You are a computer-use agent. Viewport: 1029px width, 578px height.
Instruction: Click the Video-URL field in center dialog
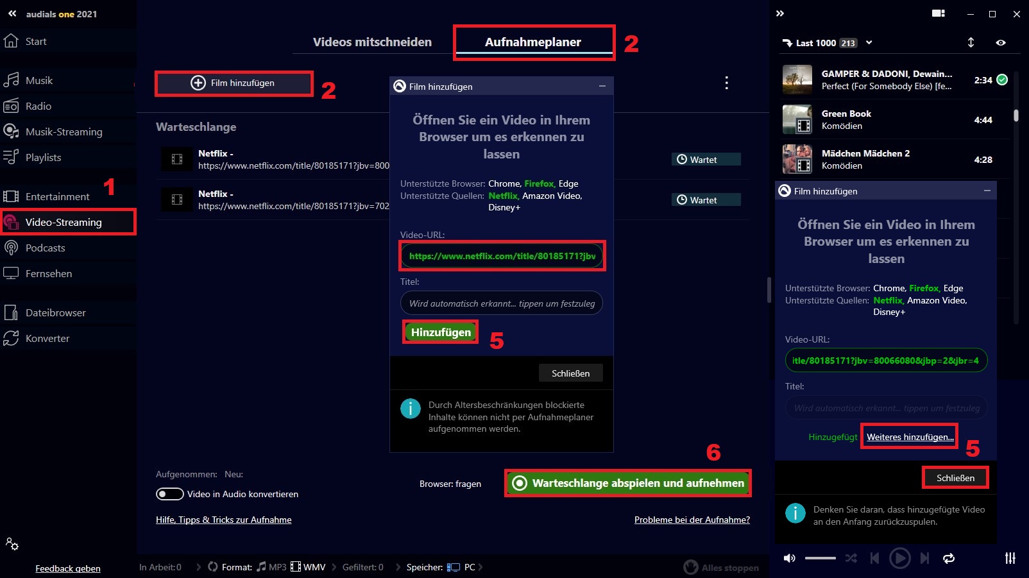click(x=502, y=255)
